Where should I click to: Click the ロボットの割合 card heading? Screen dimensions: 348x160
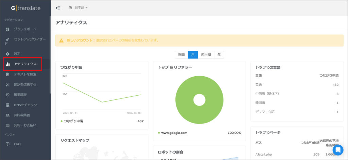pos(171,152)
